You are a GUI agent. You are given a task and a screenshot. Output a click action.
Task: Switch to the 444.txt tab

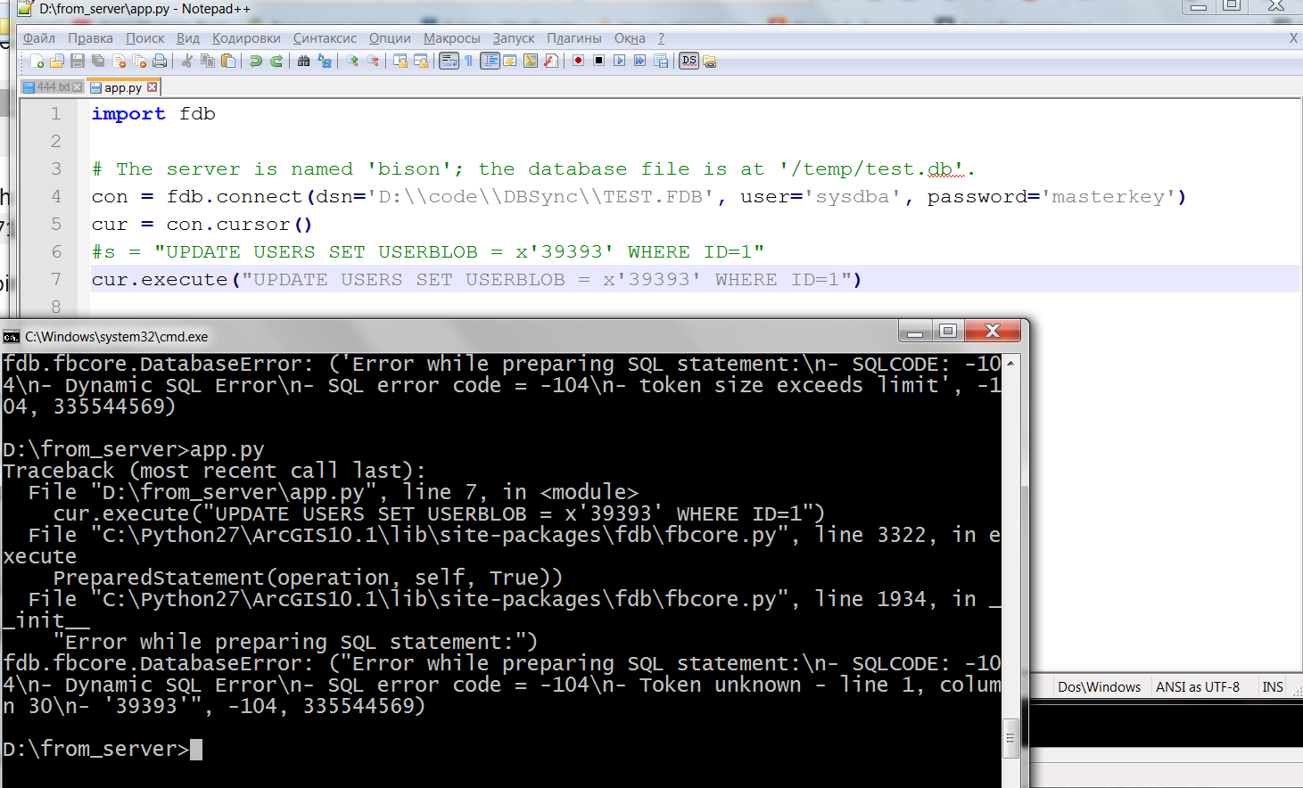[x=53, y=87]
